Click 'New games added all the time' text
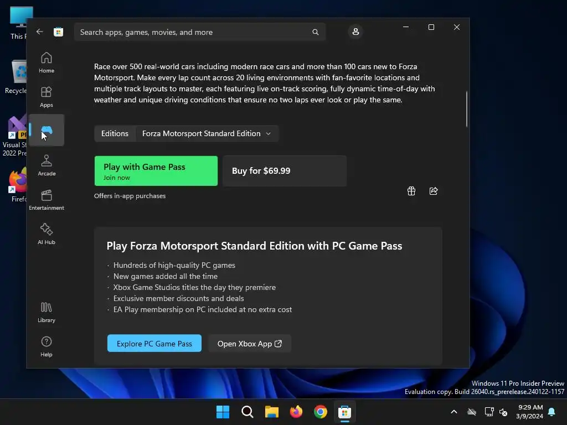This screenshot has height=425, width=567. point(166,277)
